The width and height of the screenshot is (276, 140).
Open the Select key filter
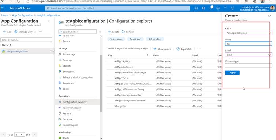pyautogui.click(x=135, y=39)
